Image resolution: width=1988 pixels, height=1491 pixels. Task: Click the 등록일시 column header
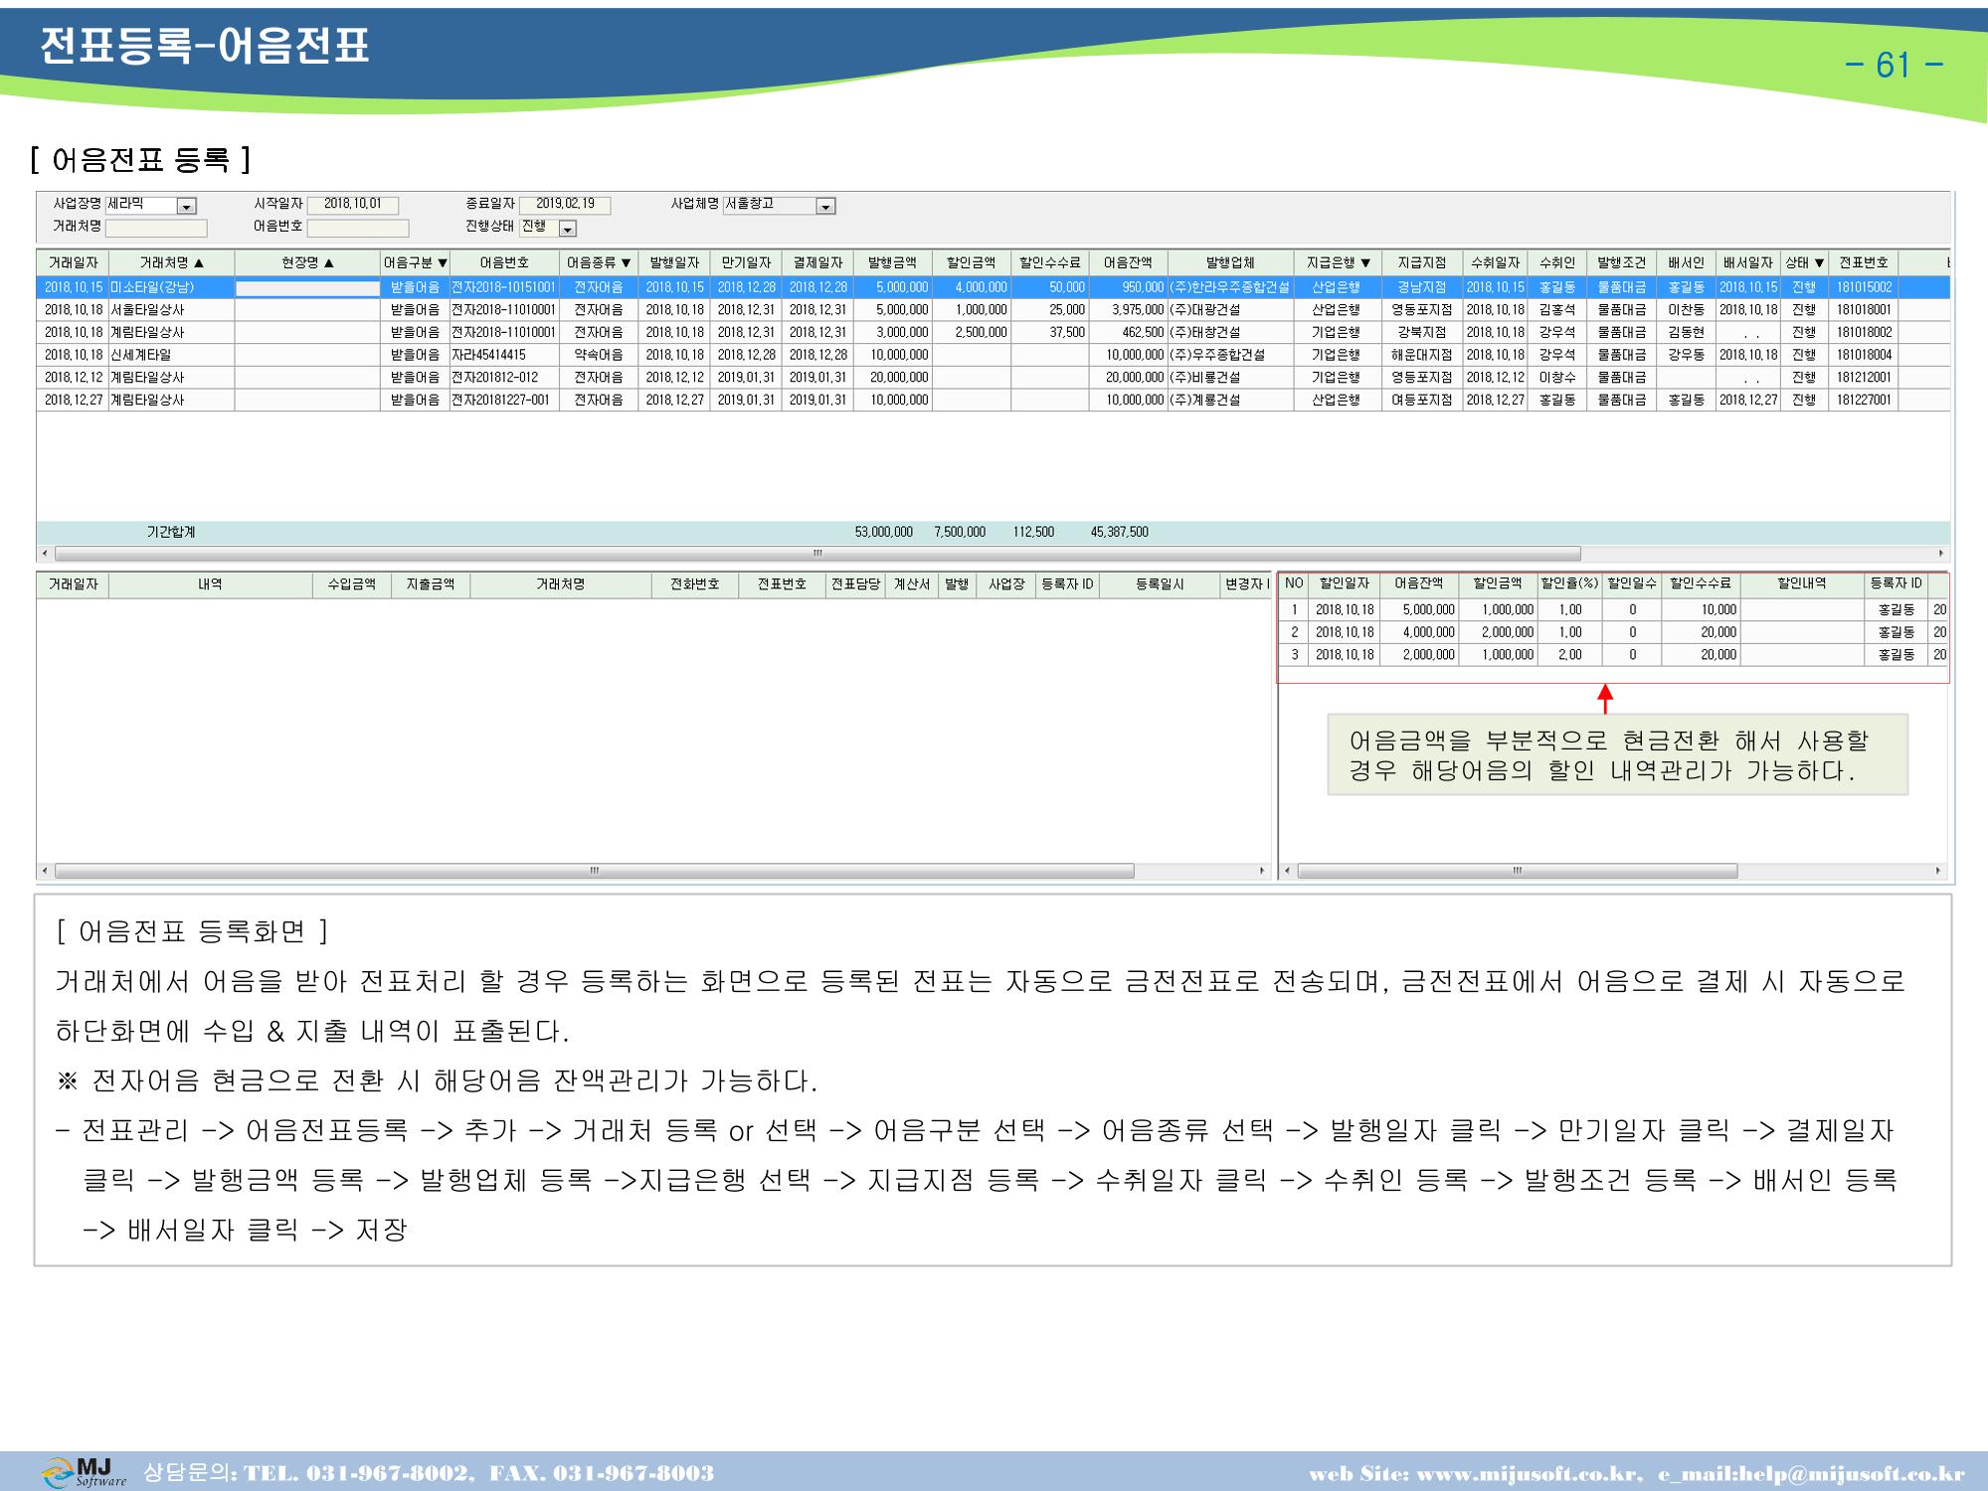1160,585
